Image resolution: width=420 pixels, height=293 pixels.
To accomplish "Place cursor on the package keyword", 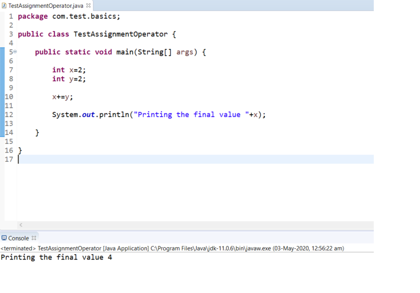I will click(33, 17).
